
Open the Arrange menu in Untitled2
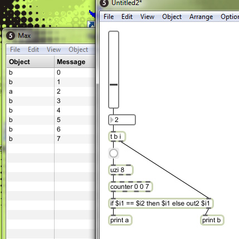(201, 17)
